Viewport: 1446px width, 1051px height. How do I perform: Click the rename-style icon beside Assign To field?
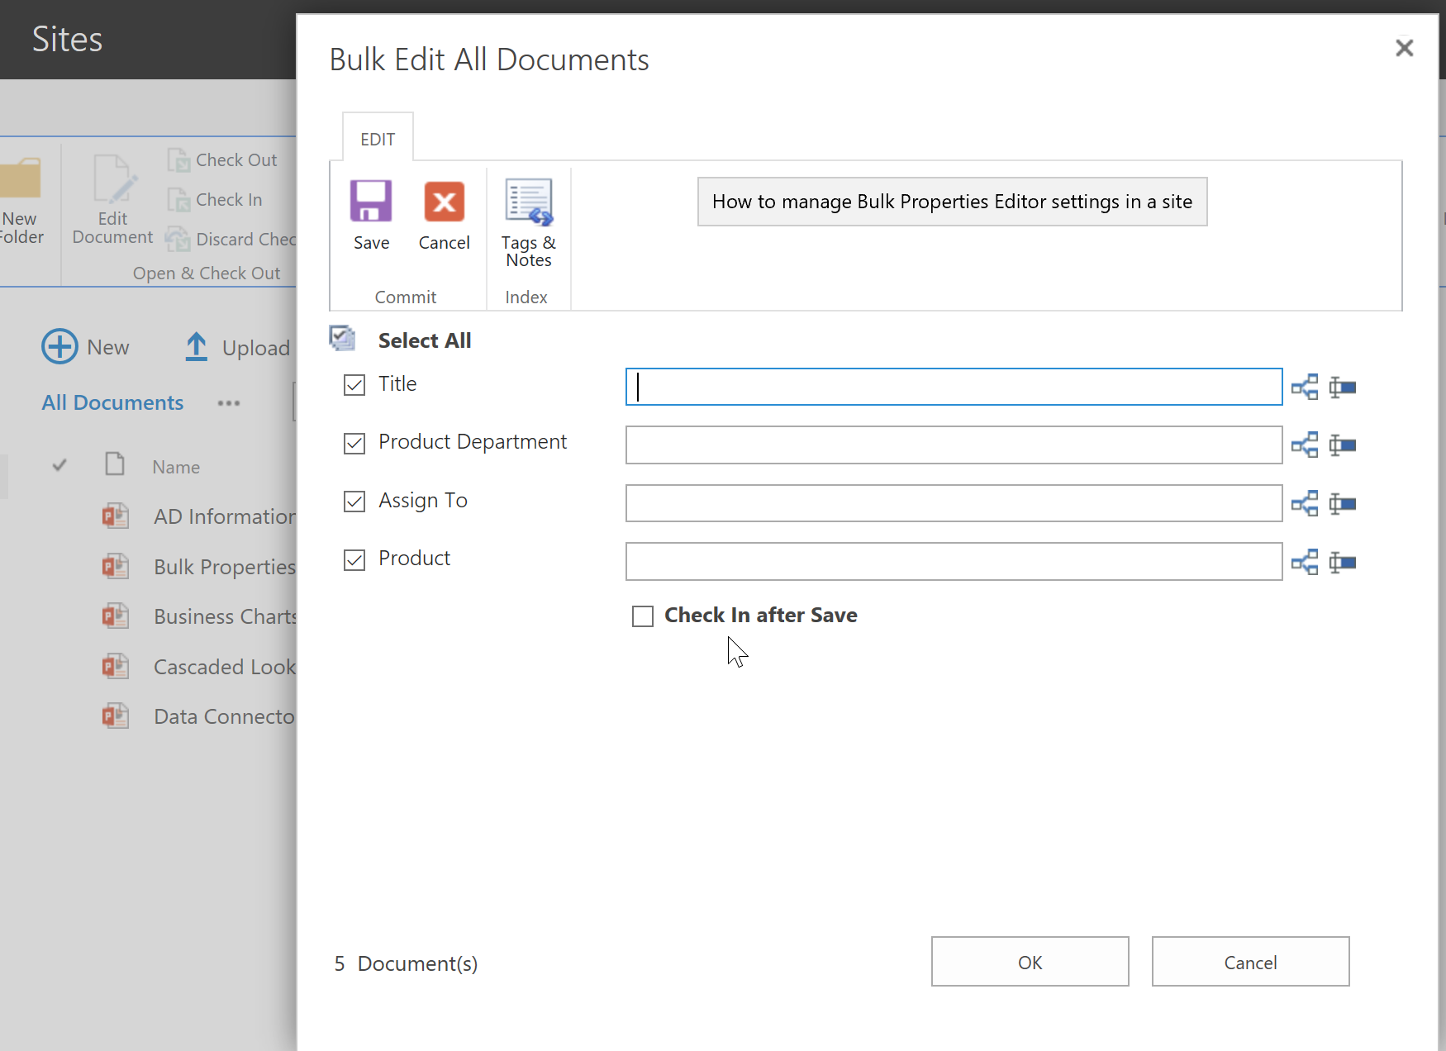tap(1343, 503)
